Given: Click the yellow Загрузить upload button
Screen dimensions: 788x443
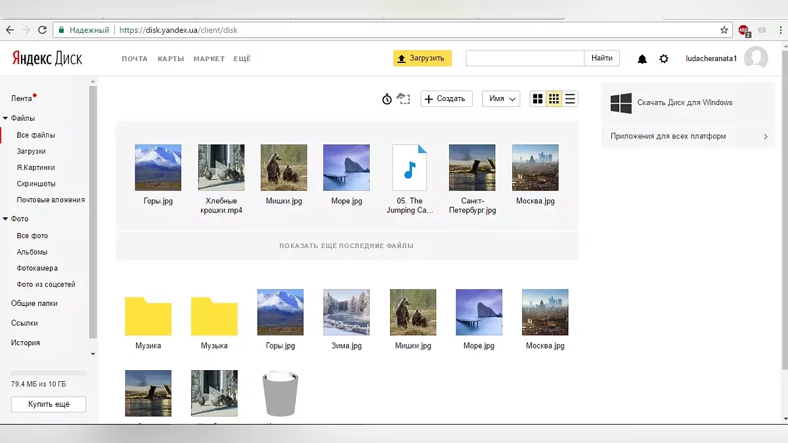Looking at the screenshot, I should point(422,58).
